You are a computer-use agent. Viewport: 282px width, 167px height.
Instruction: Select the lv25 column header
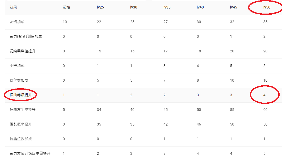click(x=100, y=7)
